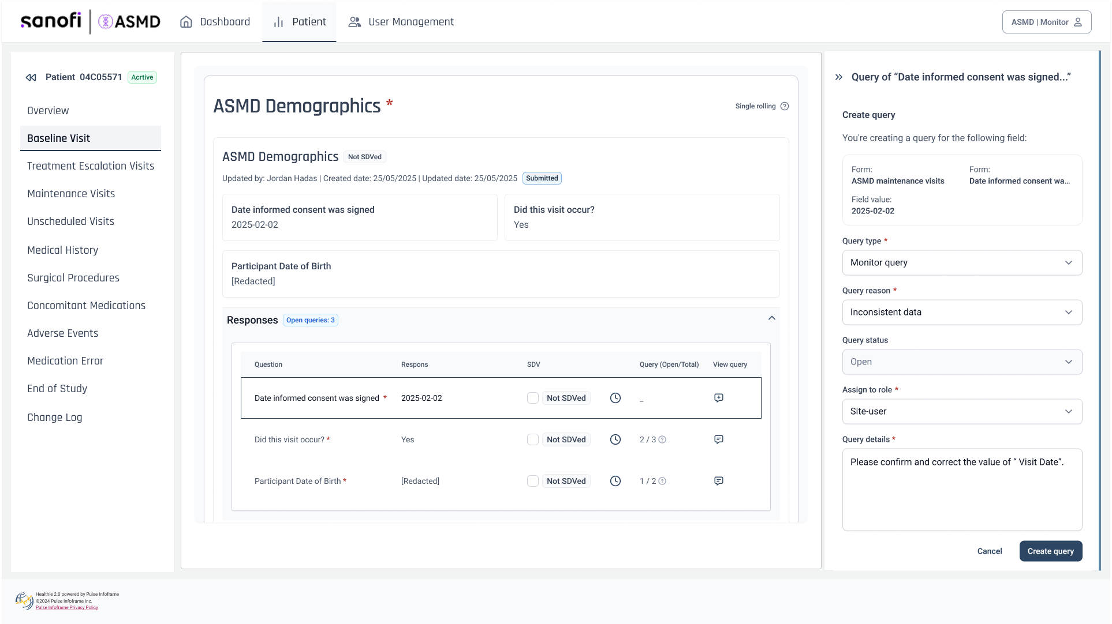Switch to the Patient tab
The image size is (1112, 624).
(299, 22)
